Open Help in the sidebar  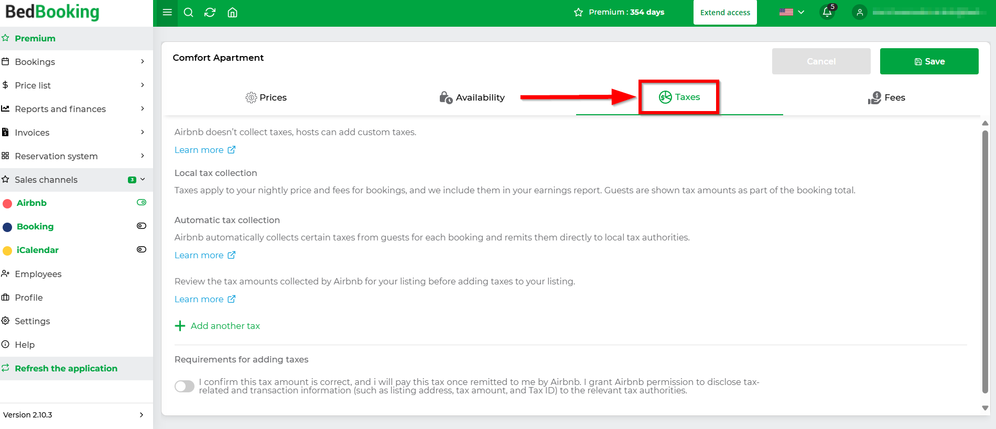point(77,345)
